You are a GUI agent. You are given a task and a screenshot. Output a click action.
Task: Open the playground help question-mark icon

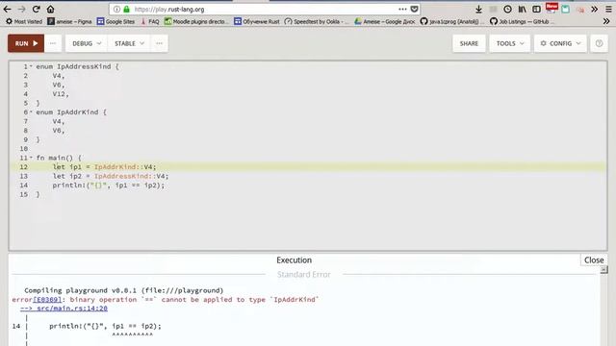(x=599, y=43)
